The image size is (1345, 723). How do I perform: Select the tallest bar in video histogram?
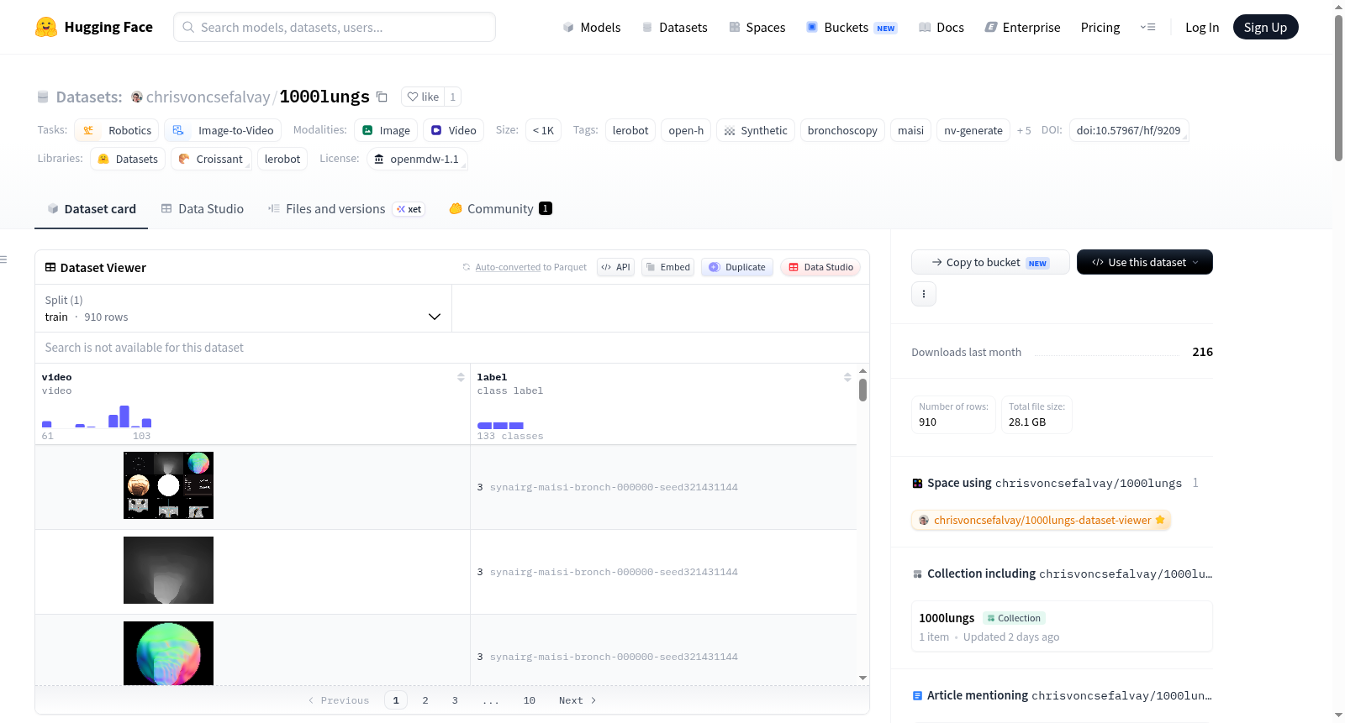tap(124, 417)
